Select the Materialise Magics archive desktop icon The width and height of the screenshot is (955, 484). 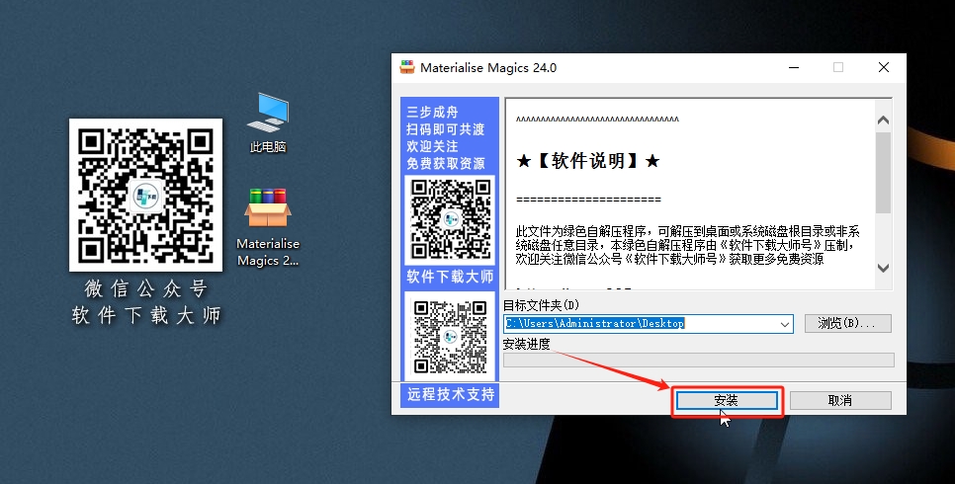(x=267, y=226)
